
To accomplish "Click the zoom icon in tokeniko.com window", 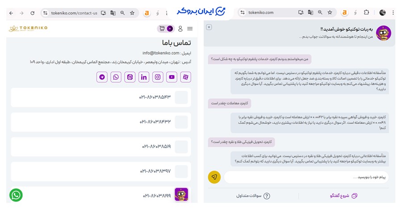I will (x=320, y=13).
